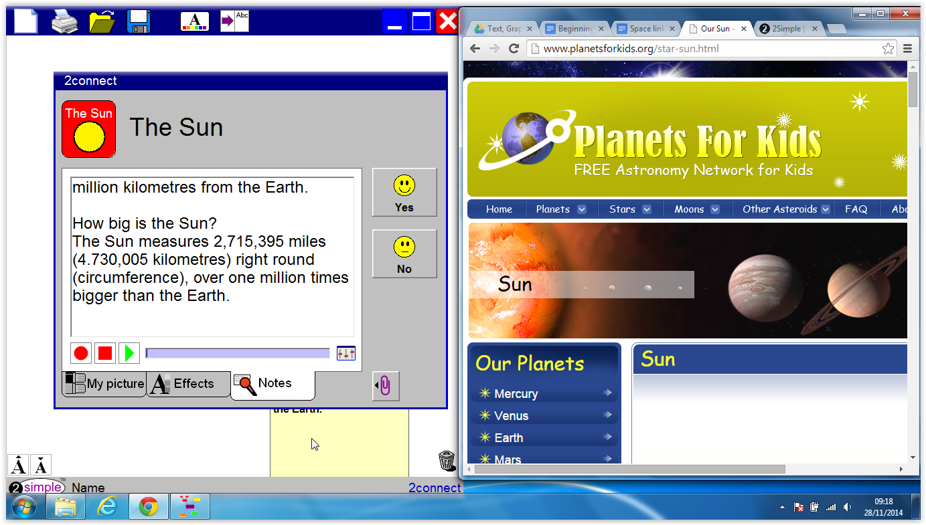Image resolution: width=926 pixels, height=525 pixels.
Task: Click the network signal tray icon
Action: [831, 508]
